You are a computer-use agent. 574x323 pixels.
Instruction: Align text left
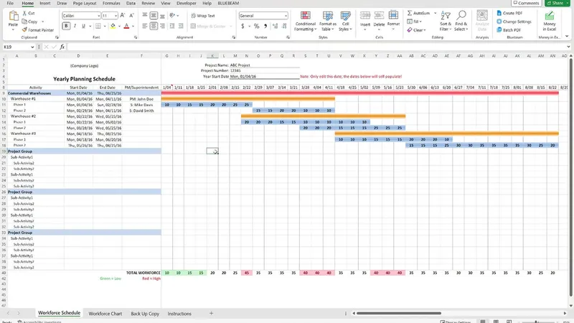click(145, 26)
